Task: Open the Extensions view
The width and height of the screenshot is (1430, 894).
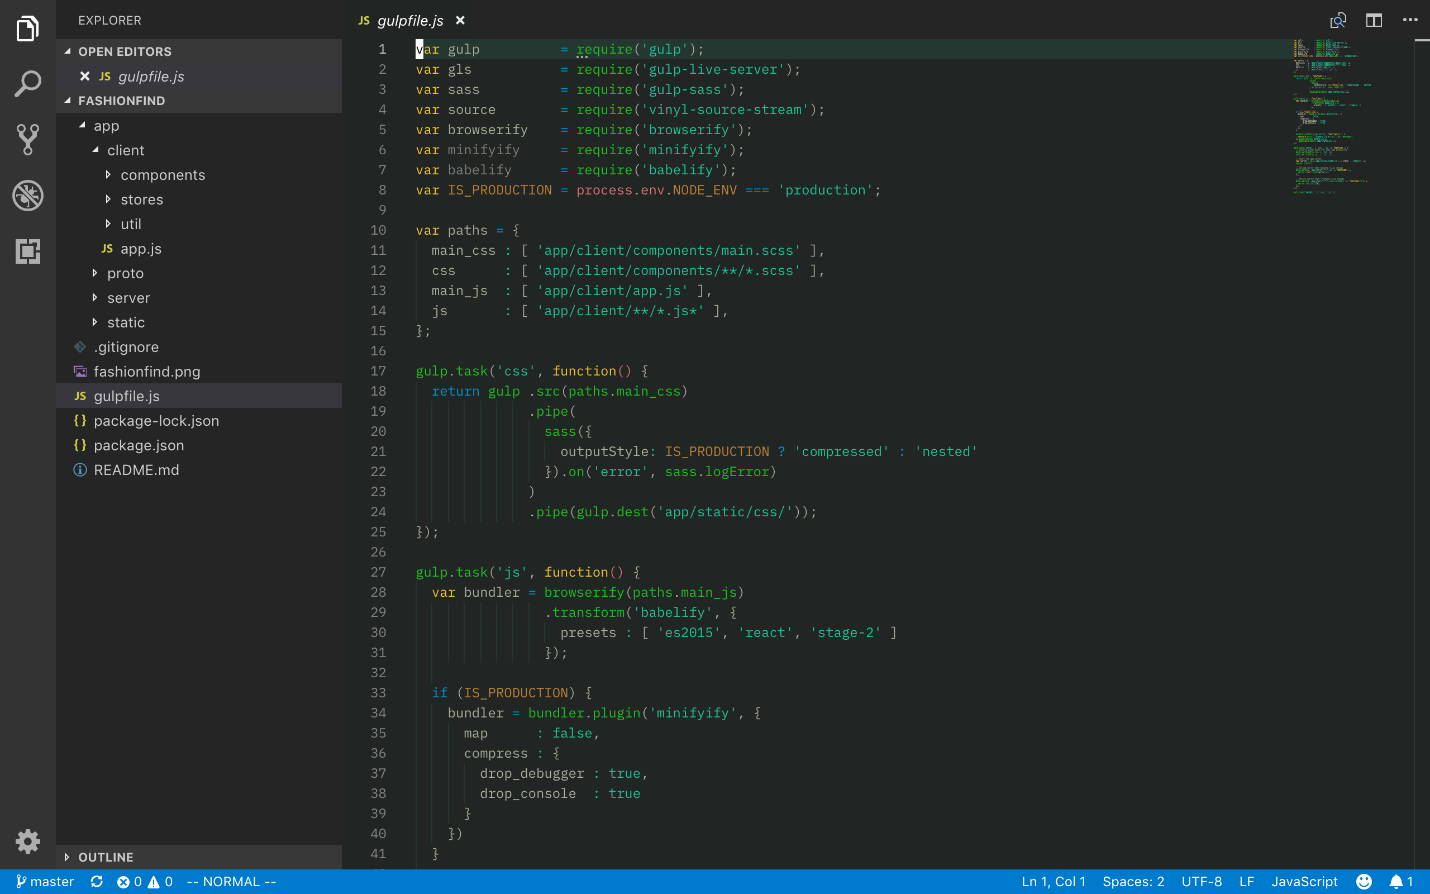Action: pos(28,251)
